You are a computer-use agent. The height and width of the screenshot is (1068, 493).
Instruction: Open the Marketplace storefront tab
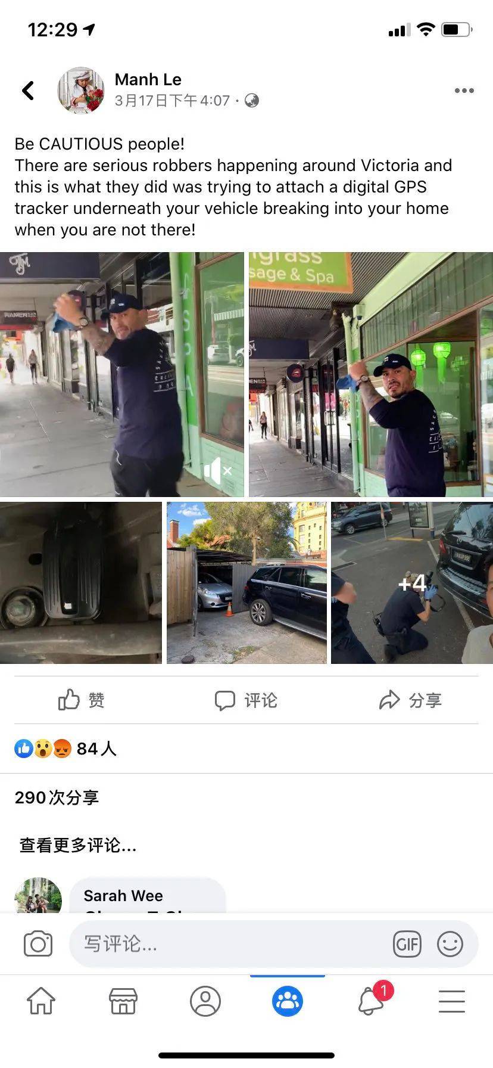[x=123, y=1001]
